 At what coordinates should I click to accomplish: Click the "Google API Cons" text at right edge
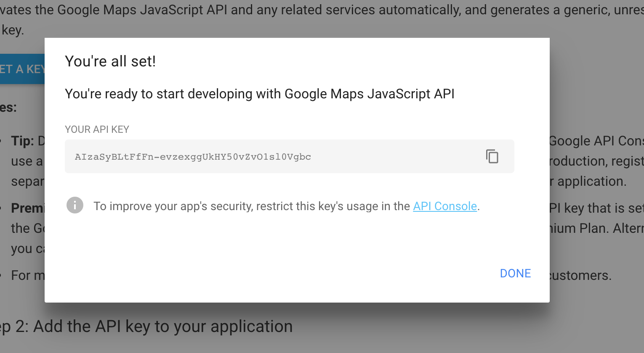point(596,141)
